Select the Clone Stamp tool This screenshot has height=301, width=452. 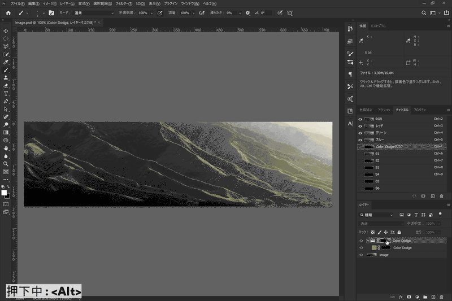tap(6, 78)
